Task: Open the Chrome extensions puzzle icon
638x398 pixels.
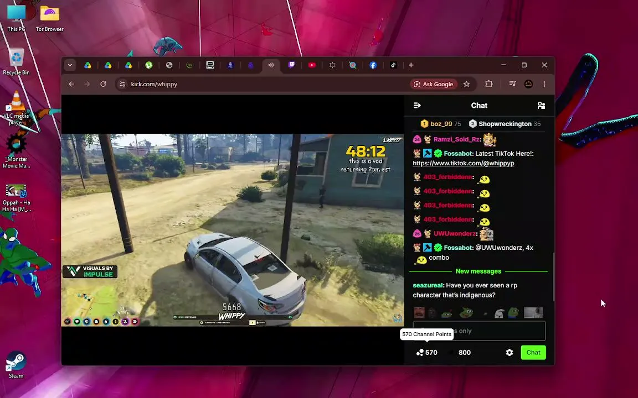Action: click(489, 84)
